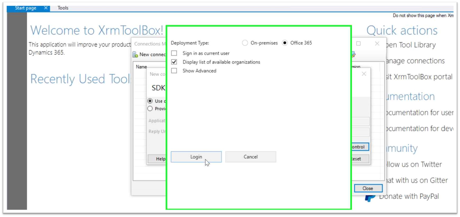Open the Tools menu
Viewport: 460px width, 217px height.
pyautogui.click(x=63, y=8)
